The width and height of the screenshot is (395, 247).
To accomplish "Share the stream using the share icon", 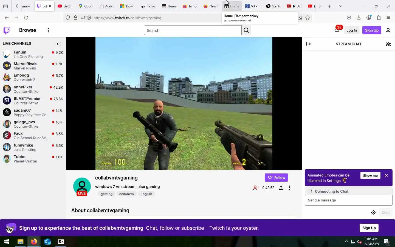I will click(x=281, y=188).
